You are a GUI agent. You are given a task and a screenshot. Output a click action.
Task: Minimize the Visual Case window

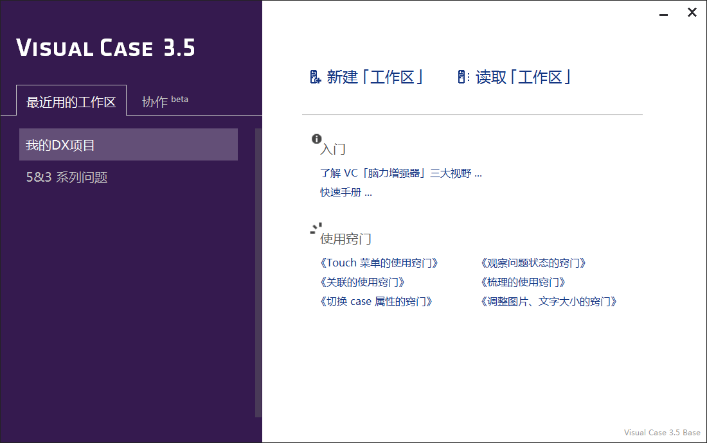663,13
